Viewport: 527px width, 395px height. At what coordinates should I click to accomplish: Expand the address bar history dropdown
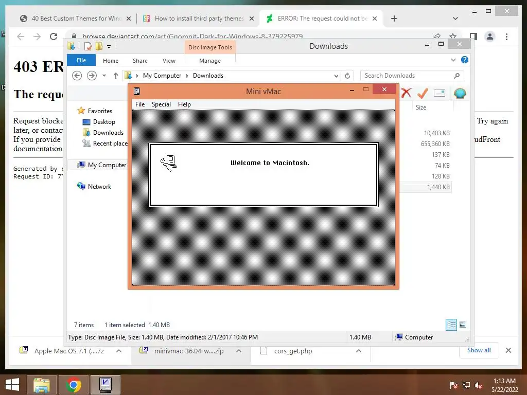pyautogui.click(x=336, y=76)
